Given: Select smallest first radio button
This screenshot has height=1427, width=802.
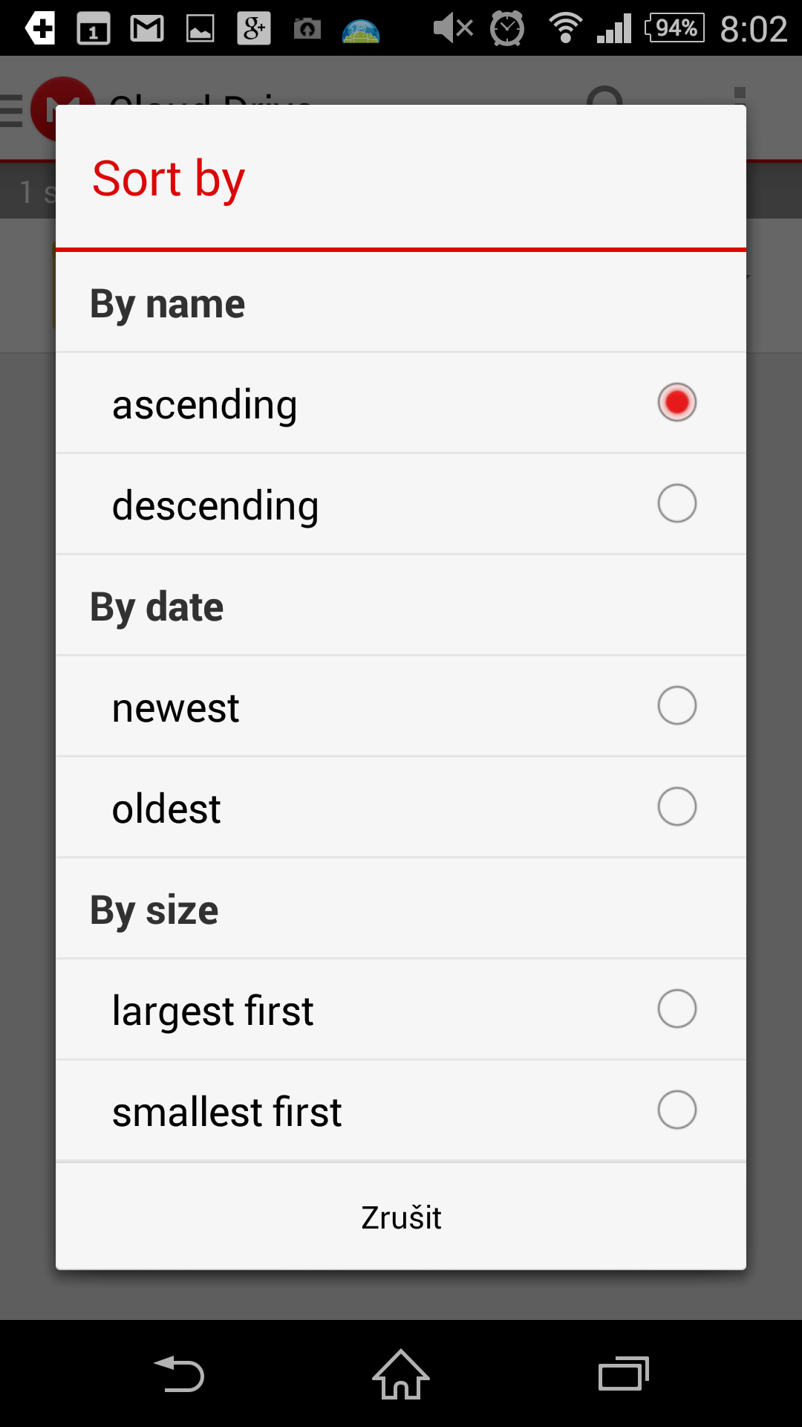Looking at the screenshot, I should [677, 1110].
